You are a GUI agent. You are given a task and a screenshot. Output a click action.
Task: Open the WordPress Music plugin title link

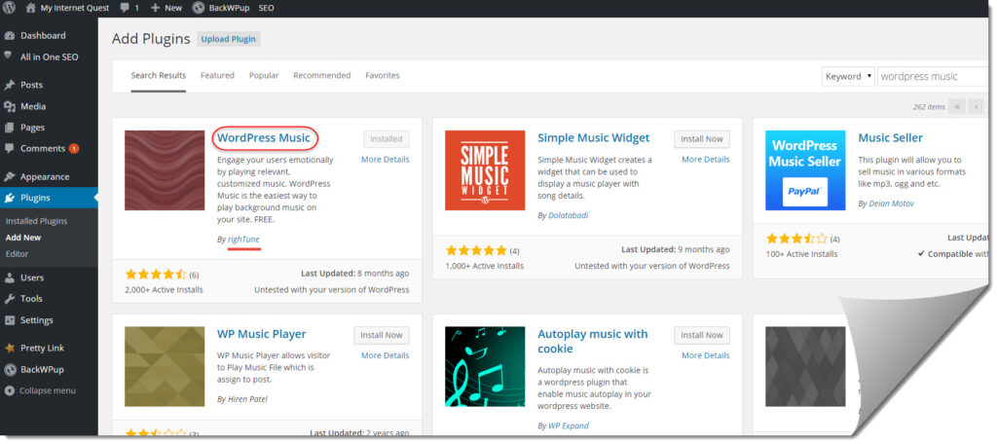click(x=264, y=137)
